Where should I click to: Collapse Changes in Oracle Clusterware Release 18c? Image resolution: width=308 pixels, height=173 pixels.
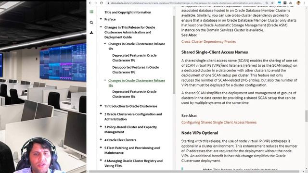[x=105, y=80]
